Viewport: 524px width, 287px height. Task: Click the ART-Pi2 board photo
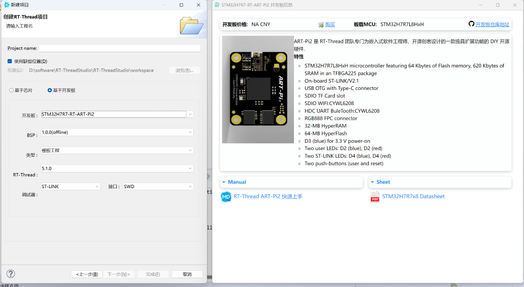click(x=258, y=89)
